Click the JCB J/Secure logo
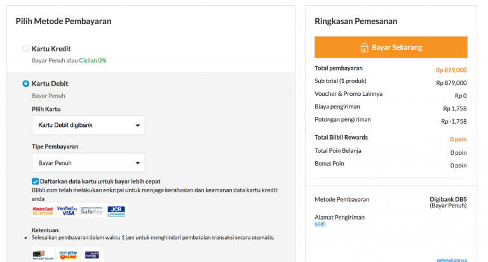The width and height of the screenshot is (488, 262). point(116,210)
